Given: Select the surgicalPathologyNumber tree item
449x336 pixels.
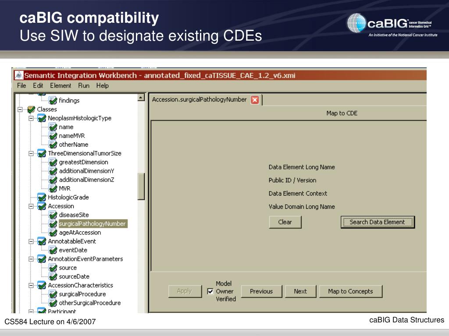Looking at the screenshot, I should [92, 224].
